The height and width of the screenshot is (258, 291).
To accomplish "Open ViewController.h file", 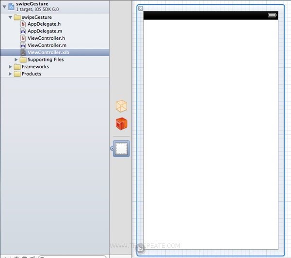I will [x=46, y=38].
